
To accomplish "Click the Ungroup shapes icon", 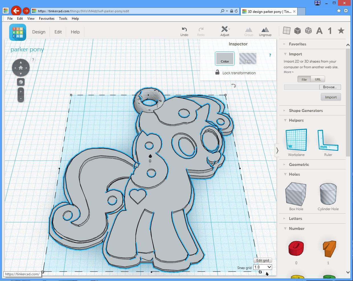I will pos(265,29).
